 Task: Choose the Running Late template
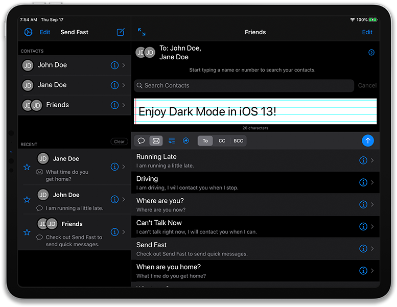pos(255,160)
